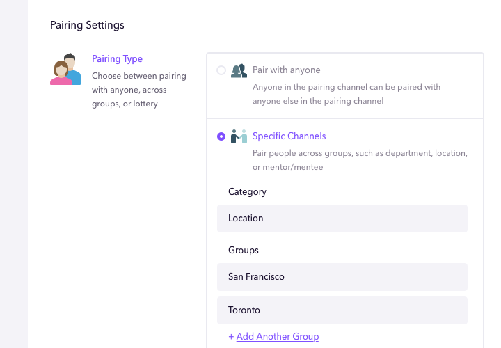The image size is (501, 348).
Task: Open the Toronto group field
Action: (x=342, y=310)
